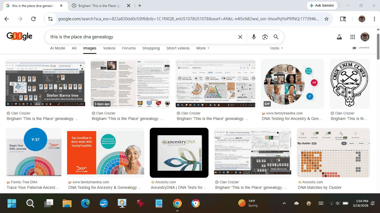
Task: Open Google Lens image search
Action: click(265, 37)
